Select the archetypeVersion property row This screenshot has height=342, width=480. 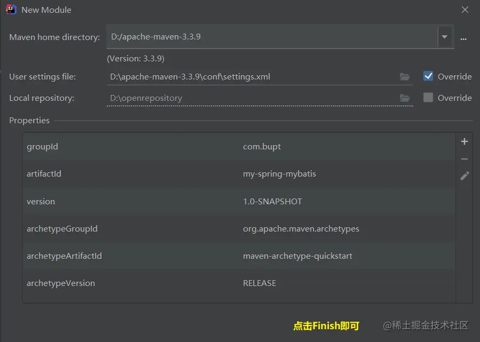(x=239, y=283)
